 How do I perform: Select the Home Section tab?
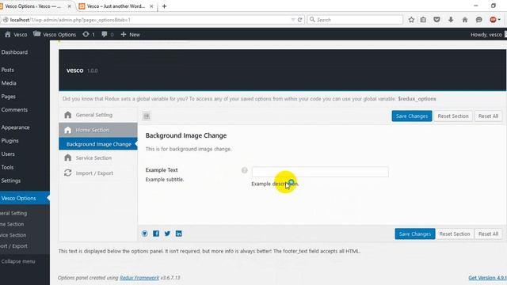pos(98,130)
